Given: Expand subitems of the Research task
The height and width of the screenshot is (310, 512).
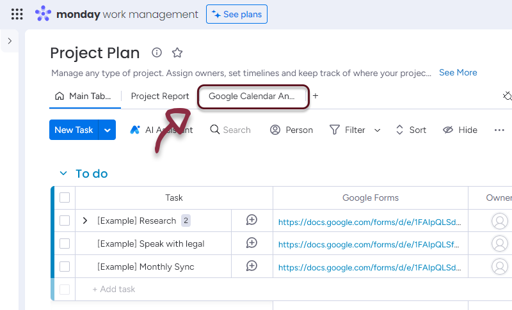Looking at the screenshot, I should coord(85,221).
